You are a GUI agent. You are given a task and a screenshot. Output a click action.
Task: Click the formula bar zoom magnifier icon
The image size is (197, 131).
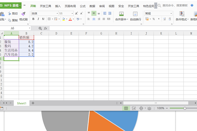40,28
